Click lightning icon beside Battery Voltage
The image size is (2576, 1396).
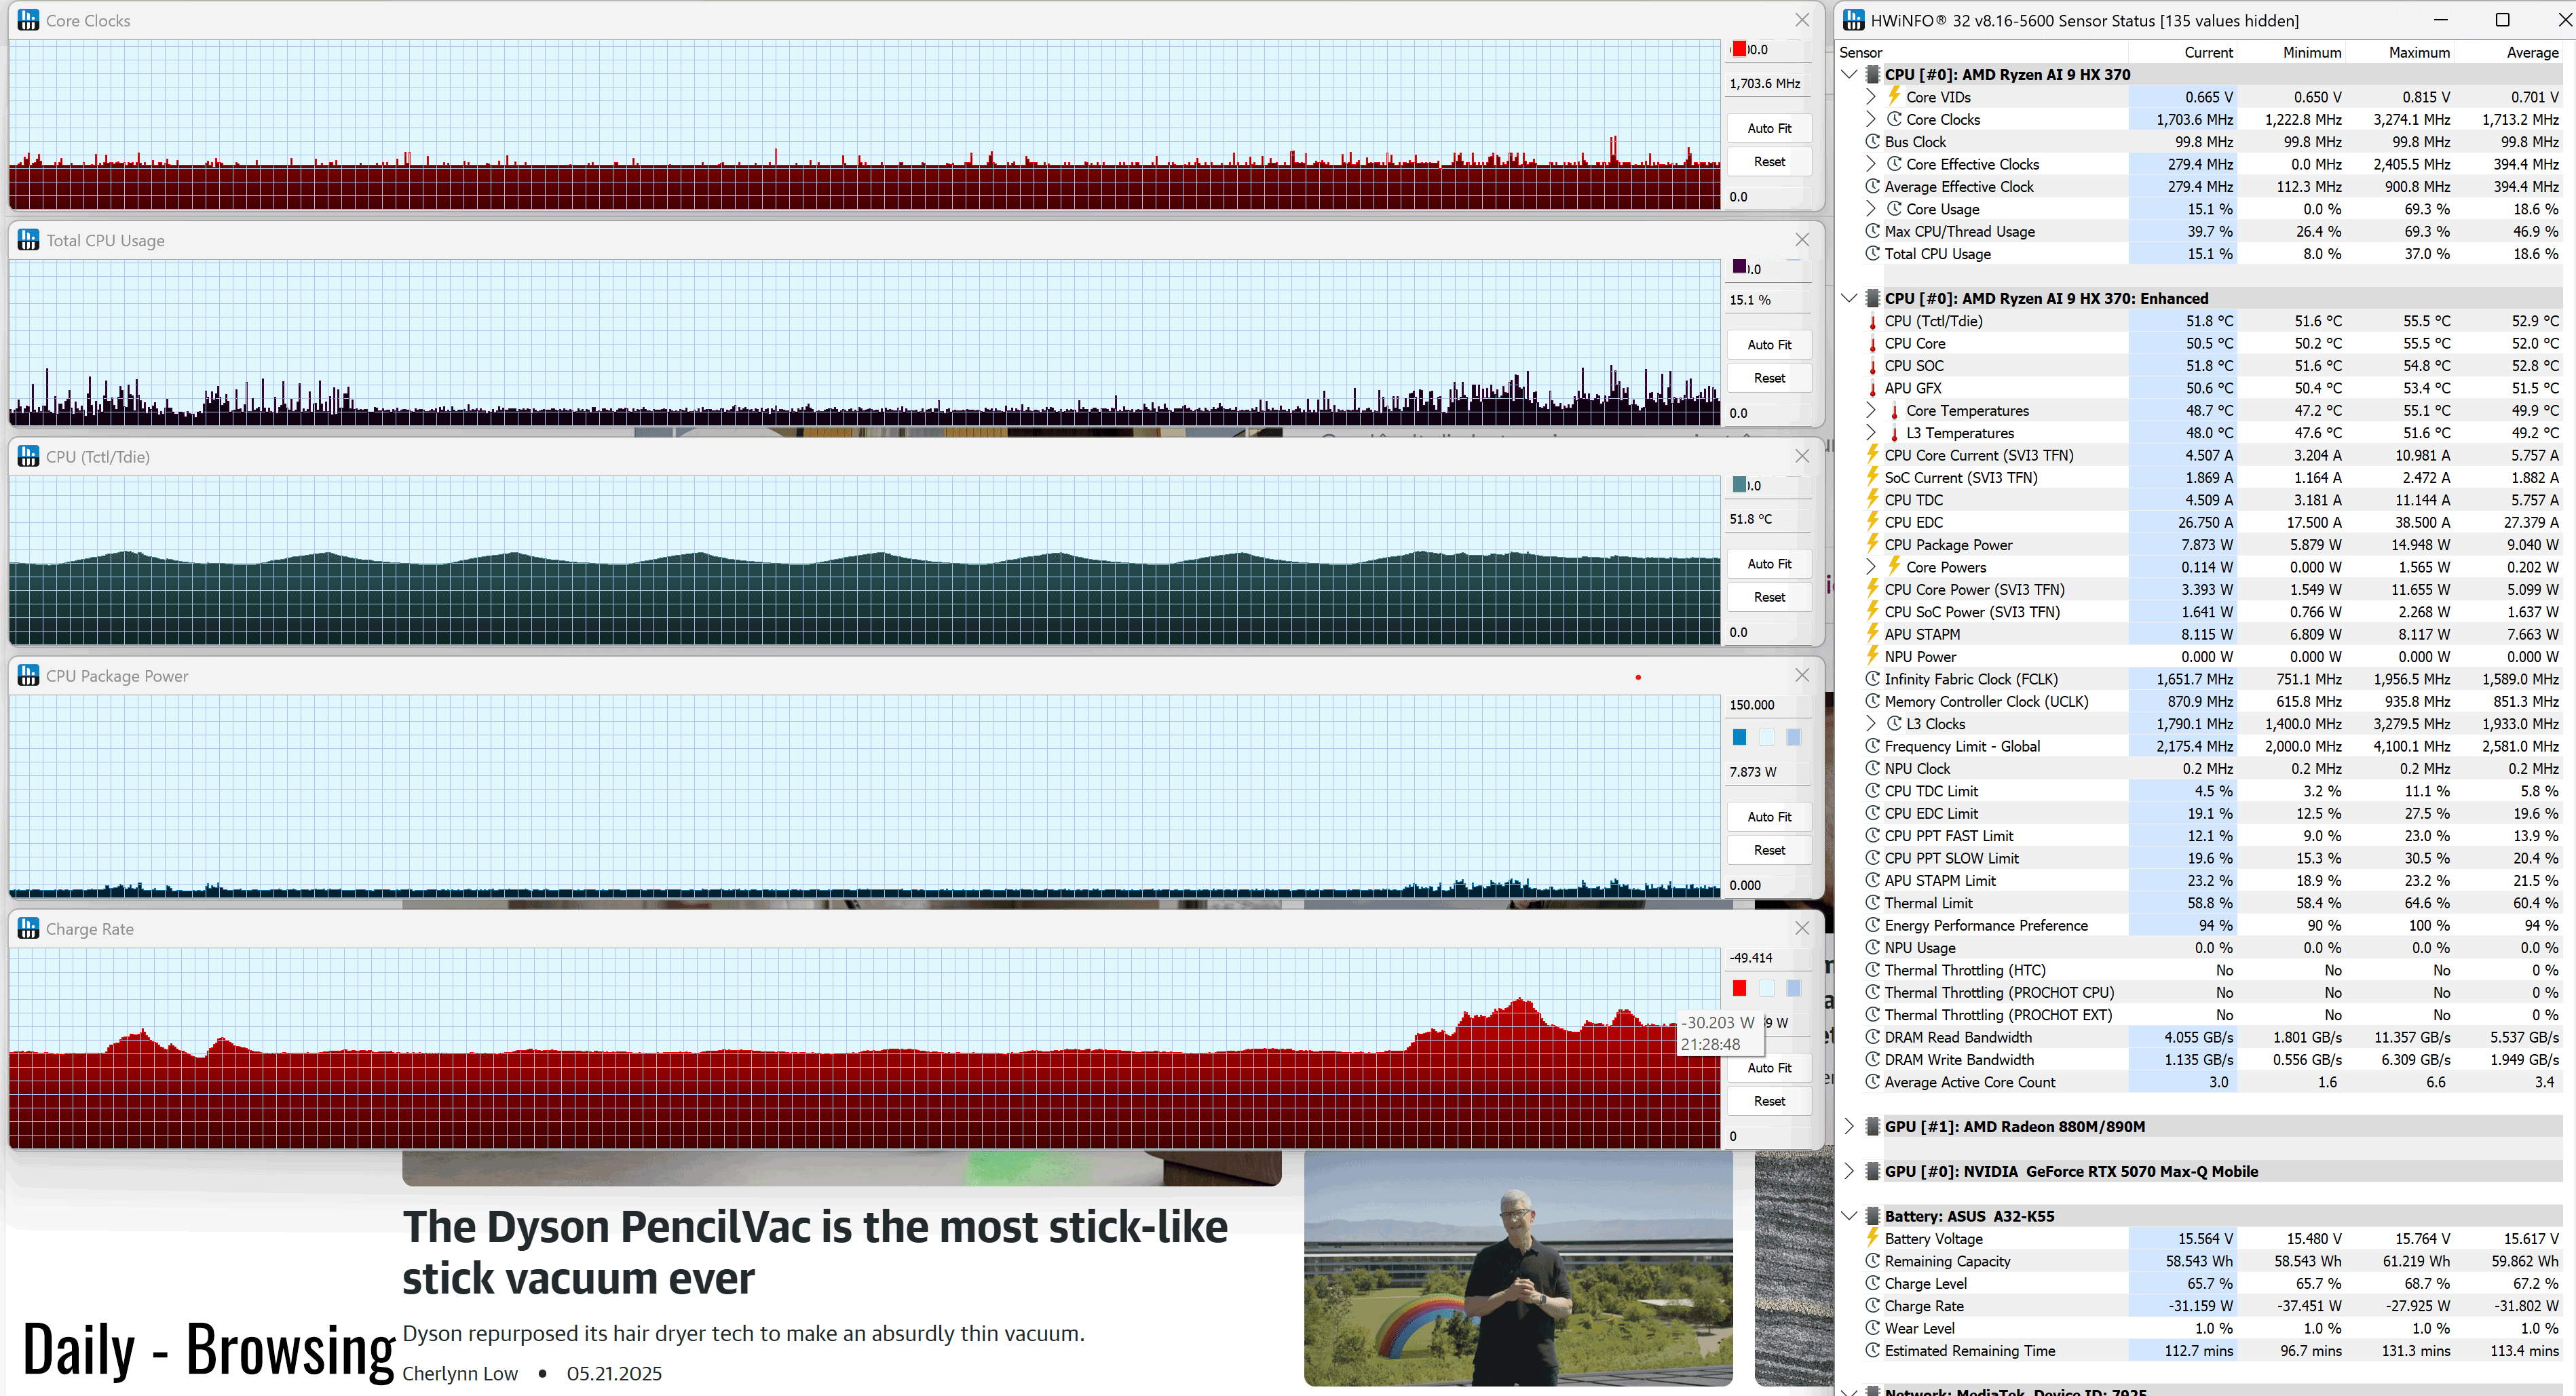[1872, 1237]
